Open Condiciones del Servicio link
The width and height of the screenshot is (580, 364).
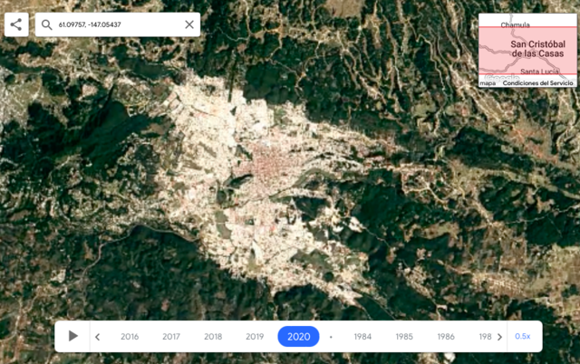tap(537, 83)
